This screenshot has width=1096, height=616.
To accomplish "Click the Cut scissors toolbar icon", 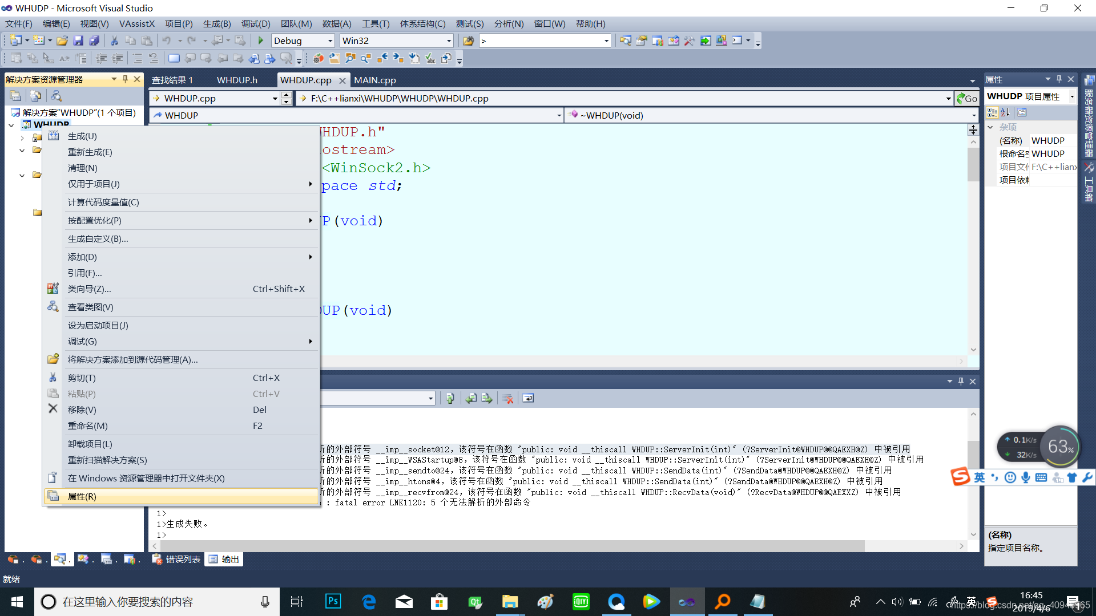I will point(114,40).
